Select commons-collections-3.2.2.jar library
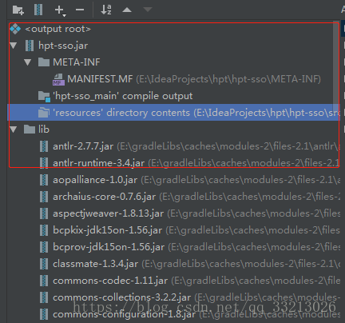The image size is (345, 323). [x=121, y=297]
